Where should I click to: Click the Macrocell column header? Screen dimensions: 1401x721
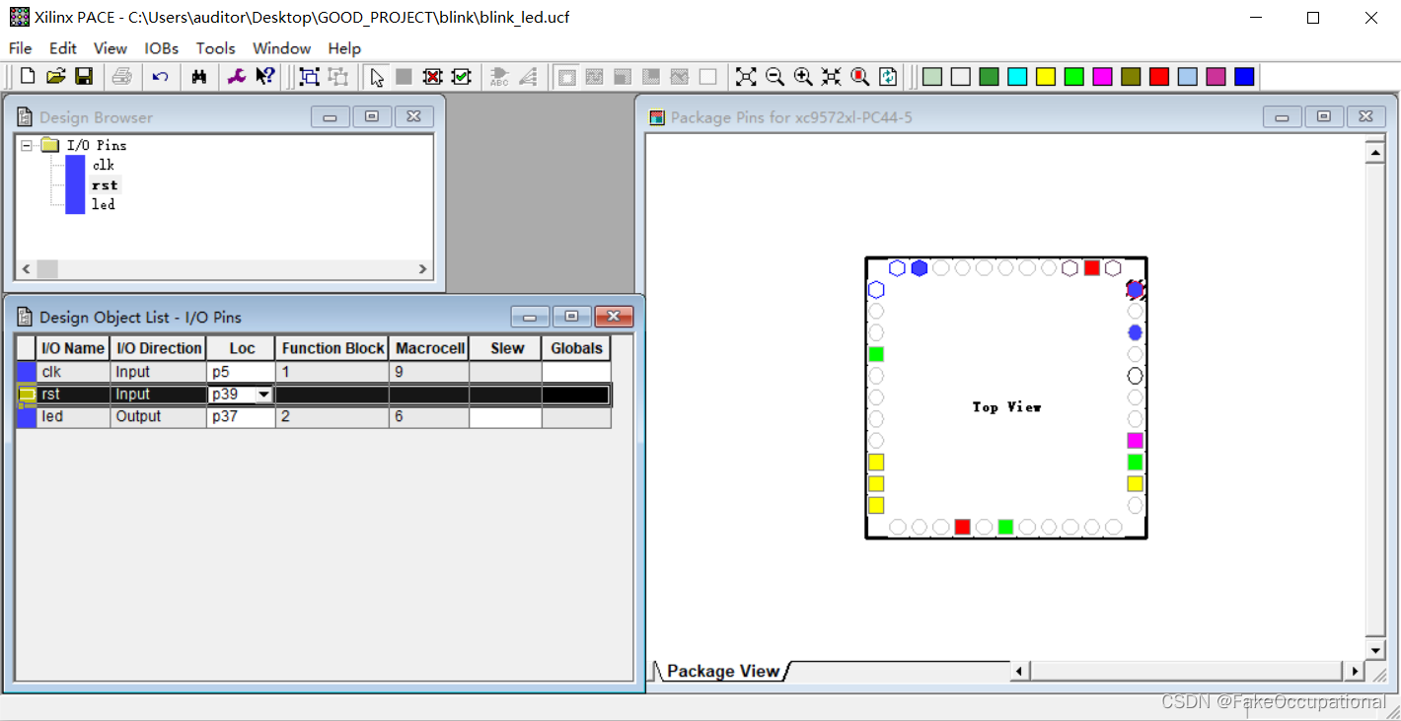pos(430,348)
